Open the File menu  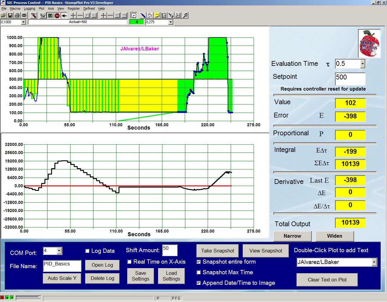click(x=4, y=8)
